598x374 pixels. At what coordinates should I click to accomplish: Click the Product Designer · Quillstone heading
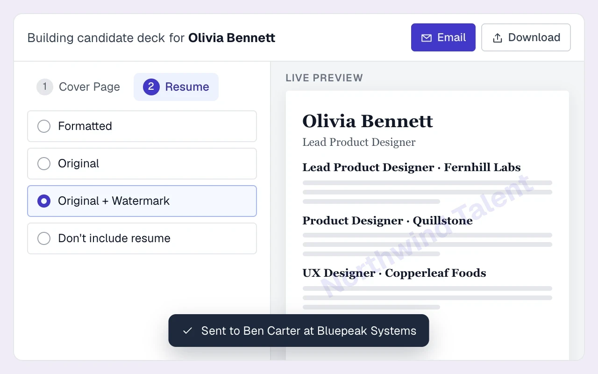click(387, 221)
